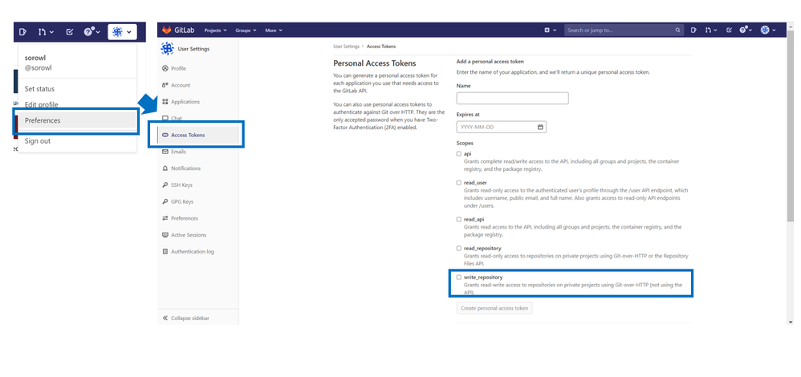Expand the Projects dropdown

(x=215, y=30)
